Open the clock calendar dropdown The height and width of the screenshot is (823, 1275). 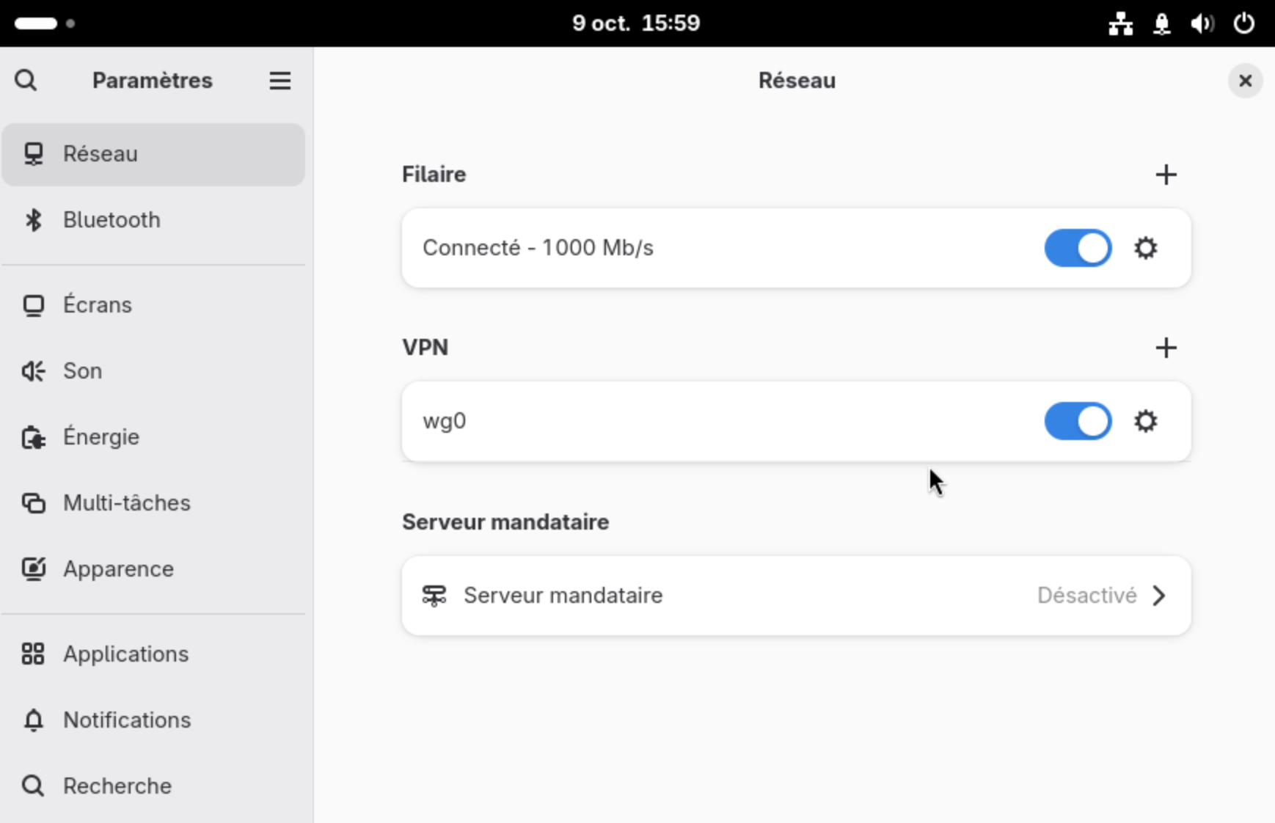click(x=636, y=23)
